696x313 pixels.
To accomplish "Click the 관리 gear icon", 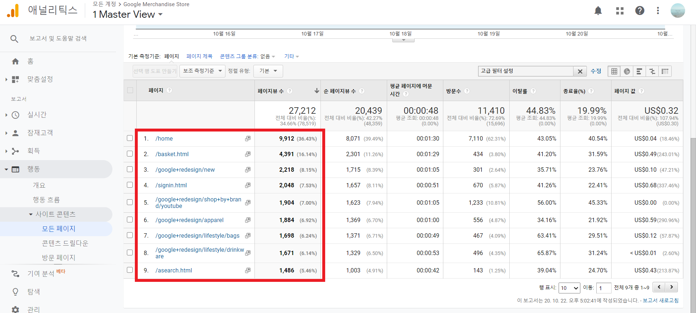I will (15, 310).
